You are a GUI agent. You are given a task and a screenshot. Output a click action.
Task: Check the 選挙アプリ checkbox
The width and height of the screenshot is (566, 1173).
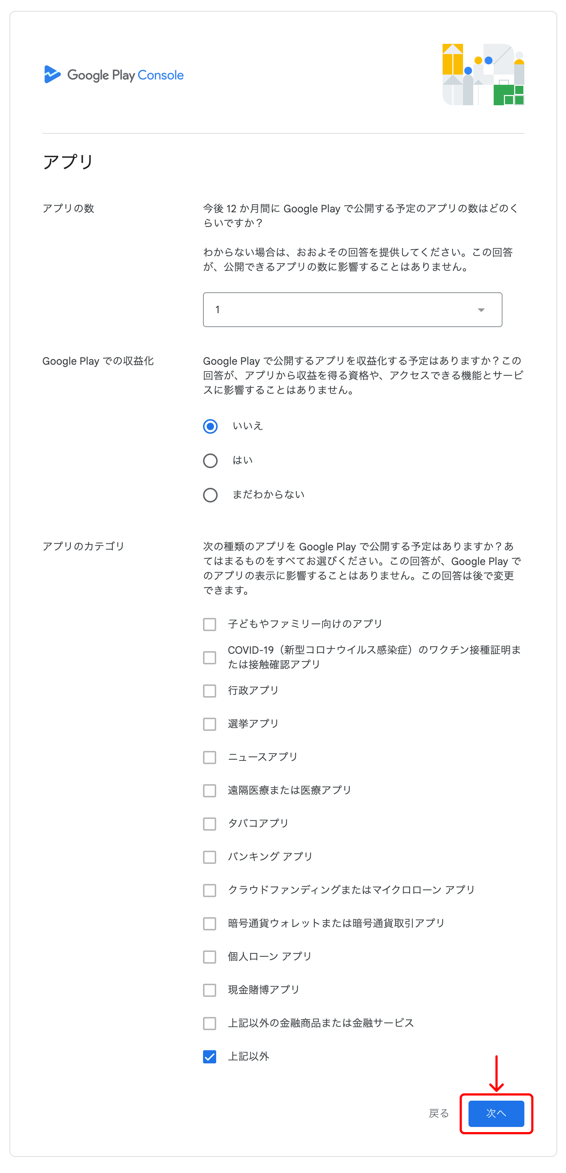pyautogui.click(x=210, y=724)
